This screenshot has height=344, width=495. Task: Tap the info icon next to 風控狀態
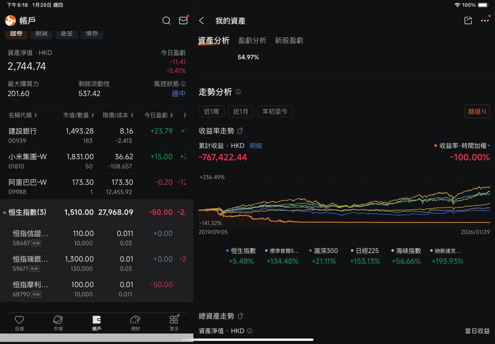[x=183, y=84]
